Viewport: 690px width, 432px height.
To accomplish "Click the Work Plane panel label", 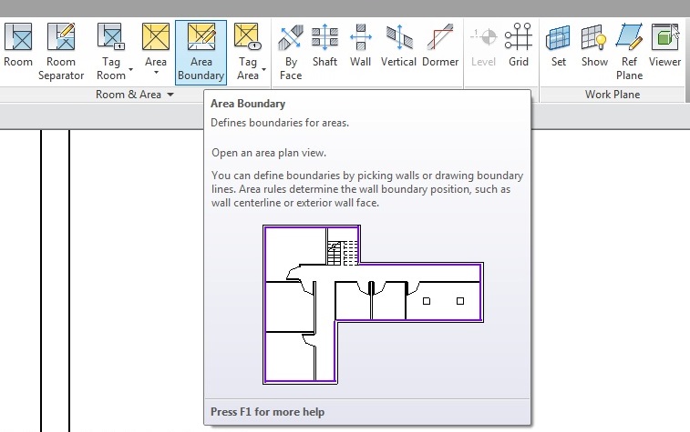I will (612, 95).
